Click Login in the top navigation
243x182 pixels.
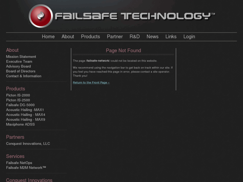189,36
